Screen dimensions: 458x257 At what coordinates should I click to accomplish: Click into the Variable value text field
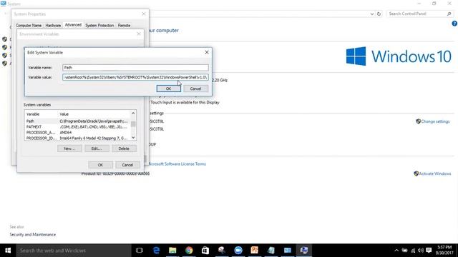pyautogui.click(x=135, y=77)
